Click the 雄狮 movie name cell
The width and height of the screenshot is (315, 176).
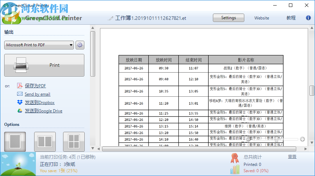[x=246, y=126]
